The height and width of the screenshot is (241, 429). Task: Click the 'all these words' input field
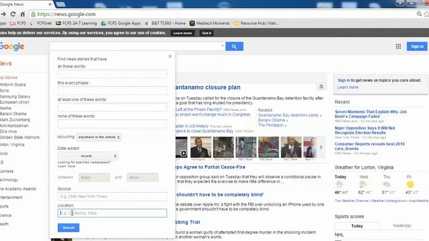[x=112, y=74]
